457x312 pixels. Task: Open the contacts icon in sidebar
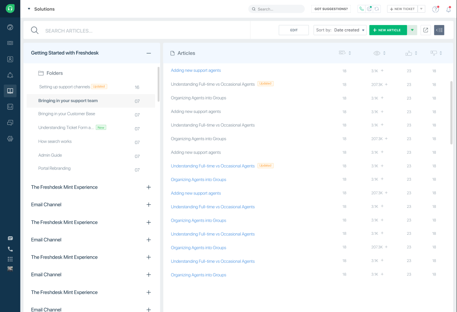tap(10, 60)
